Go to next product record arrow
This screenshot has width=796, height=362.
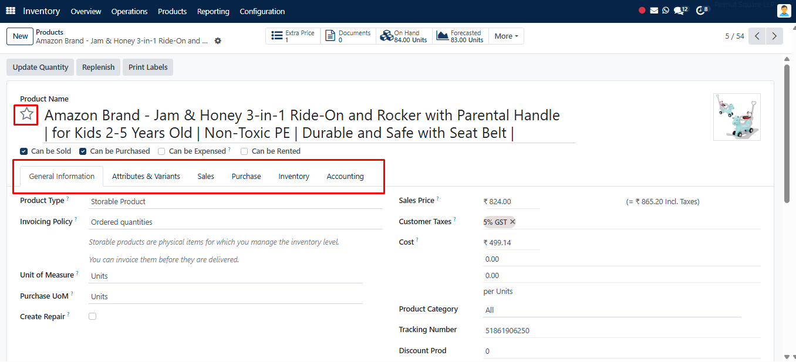click(x=775, y=36)
